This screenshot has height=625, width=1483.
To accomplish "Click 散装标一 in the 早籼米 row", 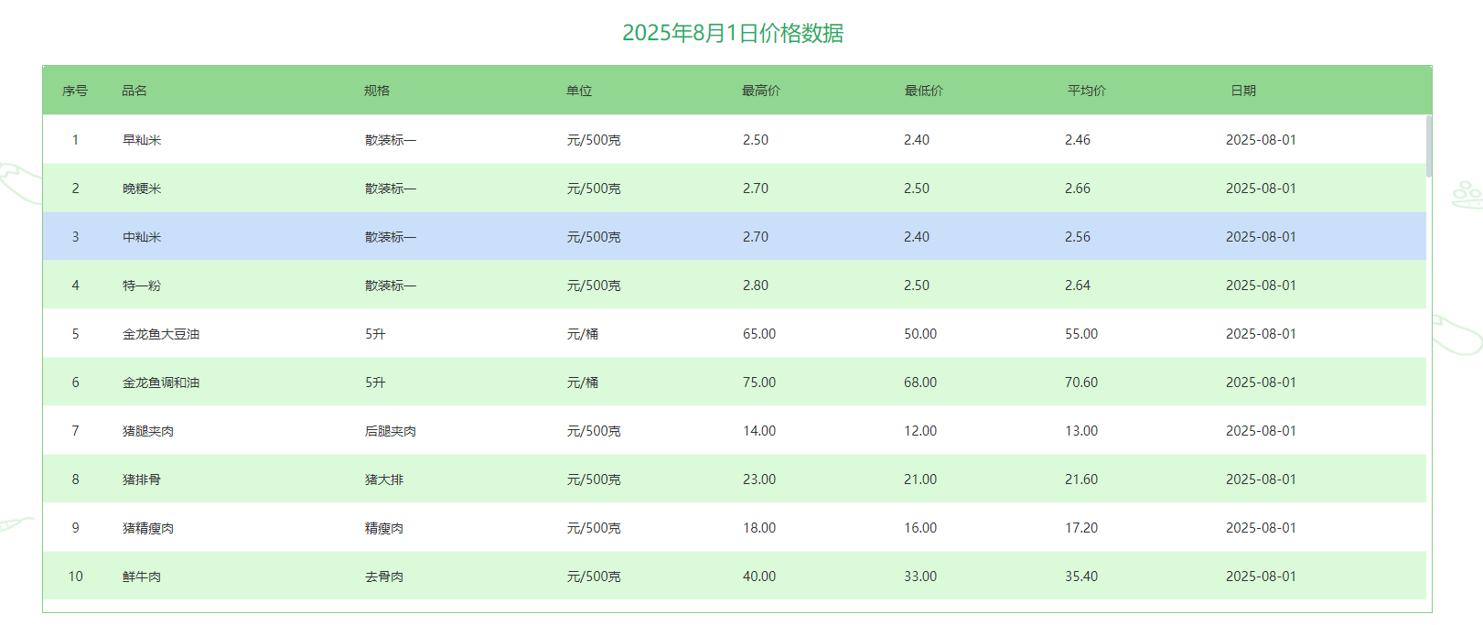I will tap(391, 140).
